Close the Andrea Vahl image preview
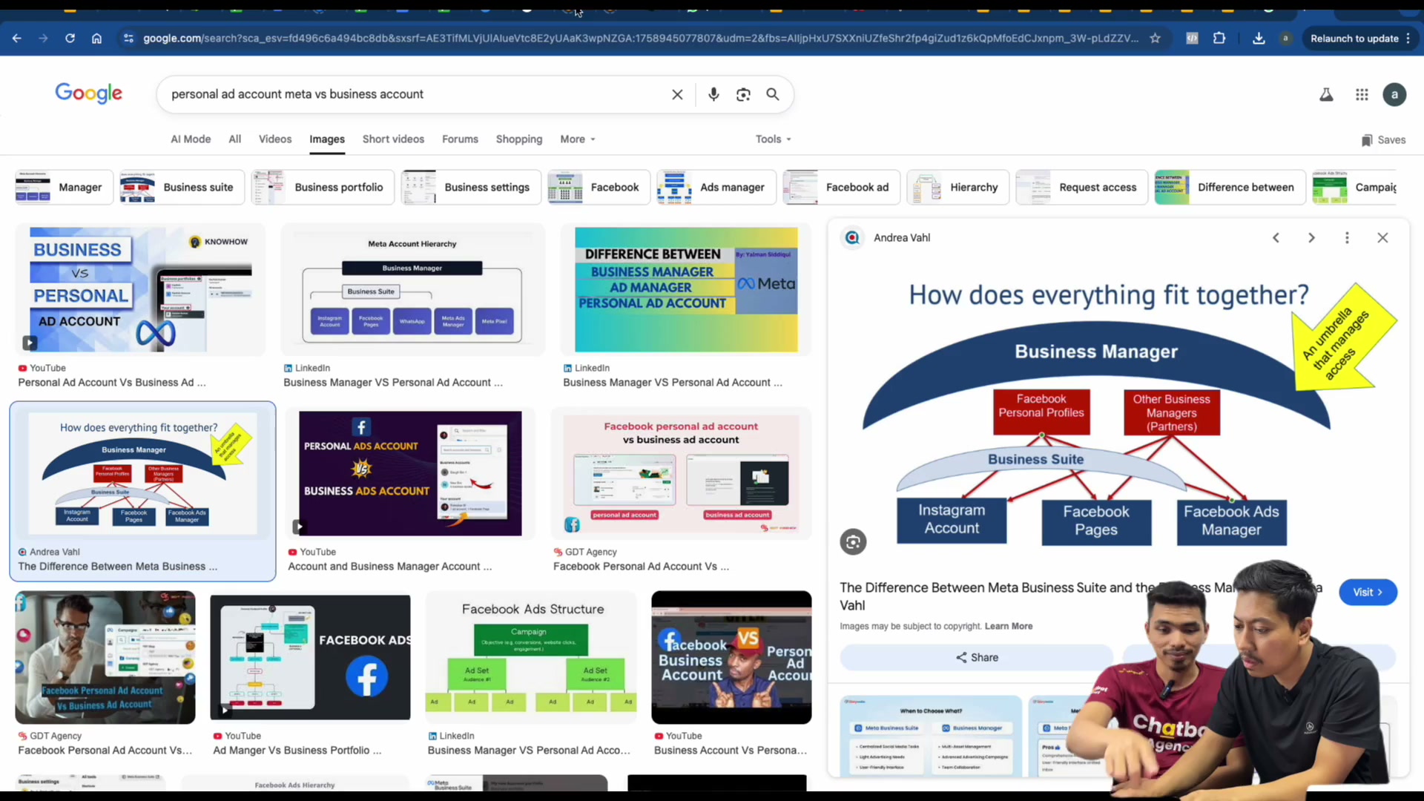 [1382, 238]
